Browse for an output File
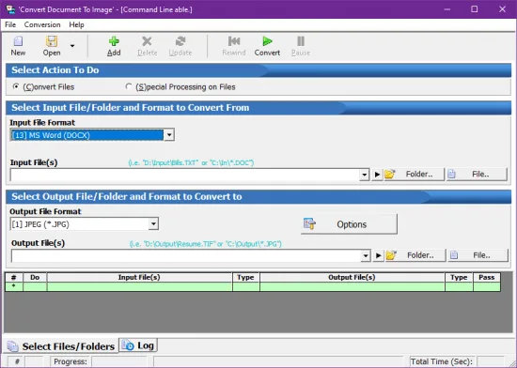Image resolution: width=517 pixels, height=368 pixels. (478, 255)
